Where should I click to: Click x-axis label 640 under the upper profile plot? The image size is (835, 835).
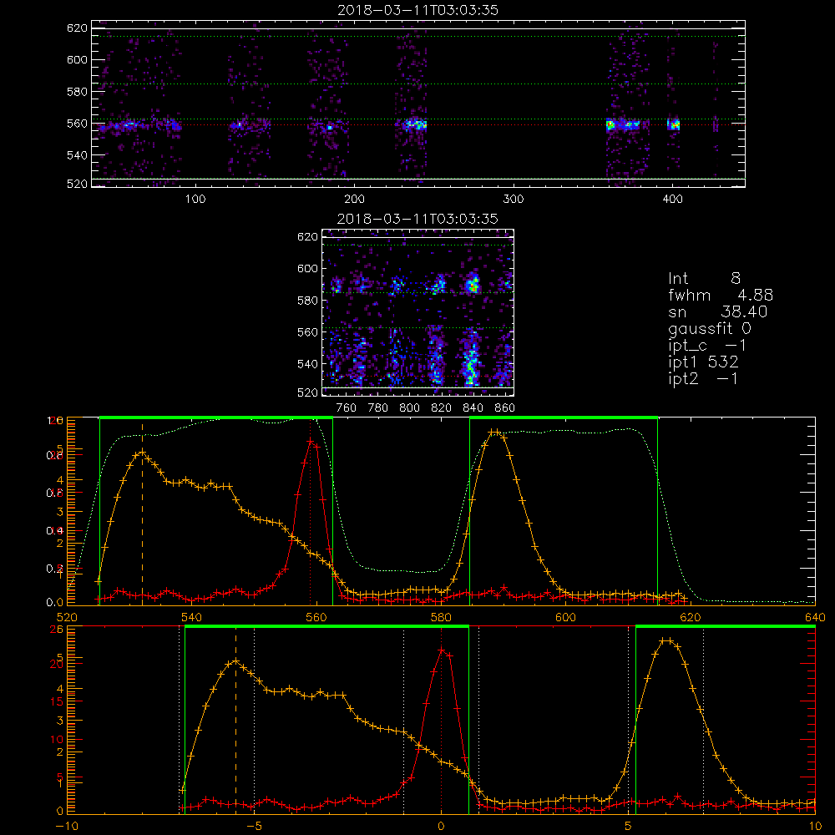(815, 617)
